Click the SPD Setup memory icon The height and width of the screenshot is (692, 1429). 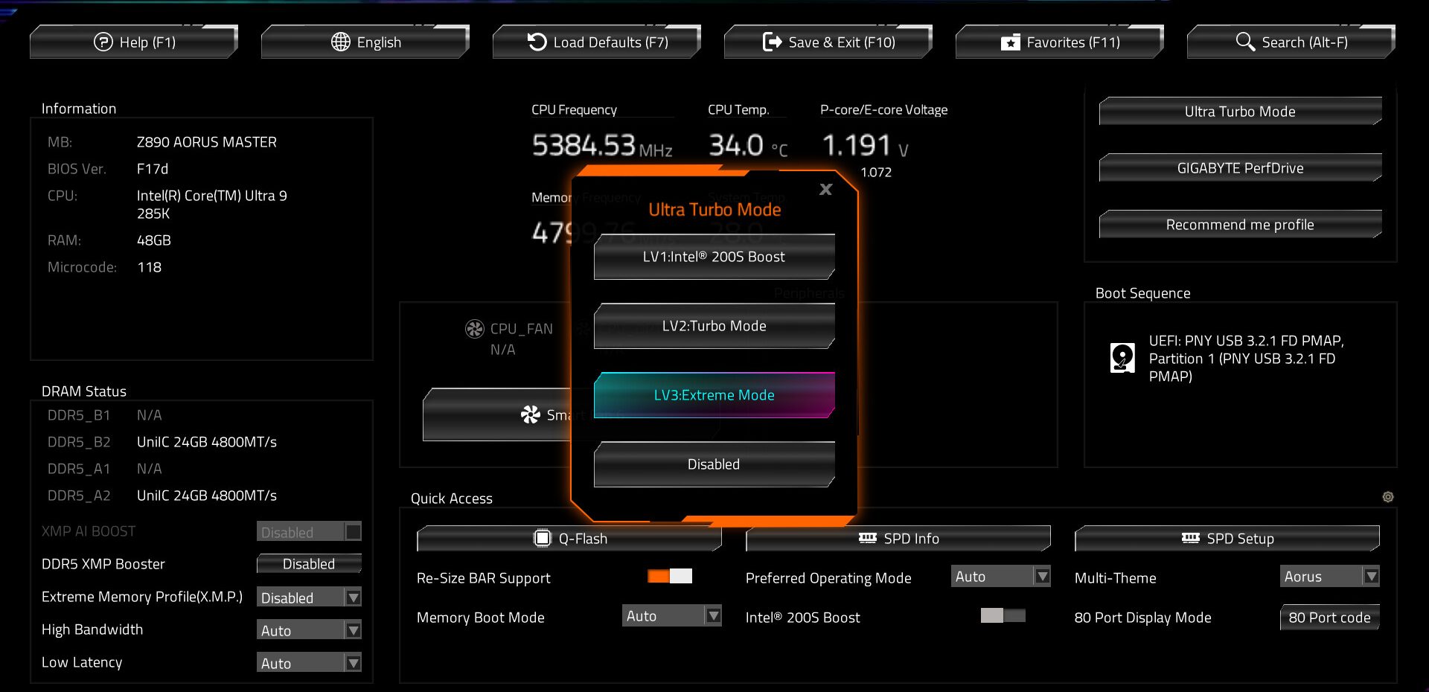[1190, 538]
